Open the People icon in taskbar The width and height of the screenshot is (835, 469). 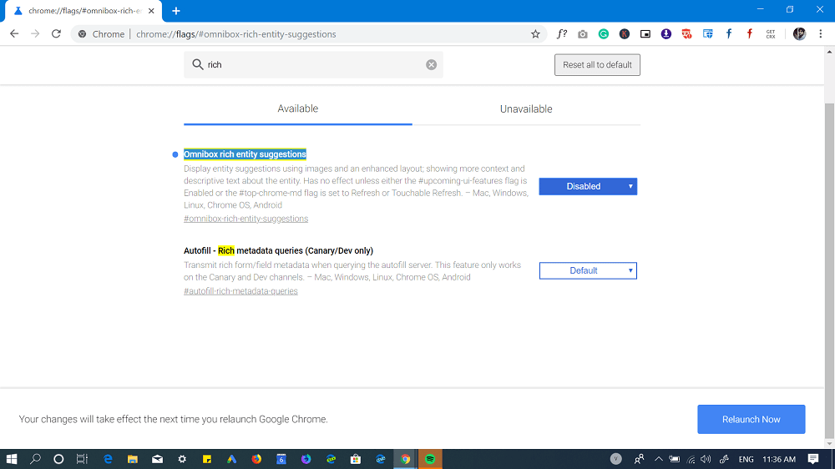[x=639, y=459]
